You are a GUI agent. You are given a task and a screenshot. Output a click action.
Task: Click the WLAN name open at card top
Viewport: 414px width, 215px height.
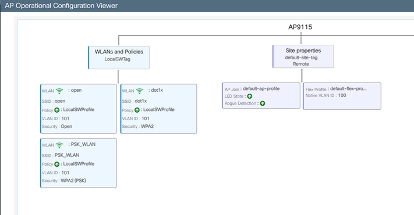76,90
